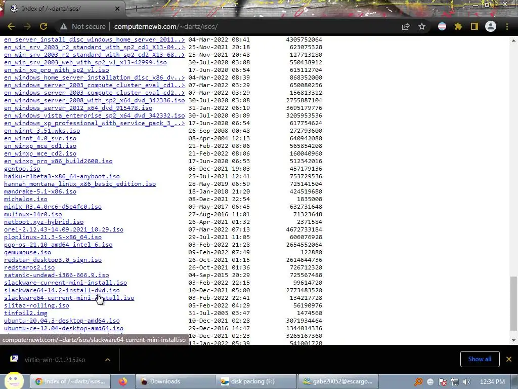The width and height of the screenshot is (518, 389).
Task: Close the Index of /~dartz/isos/ tab
Action: tap(117, 9)
